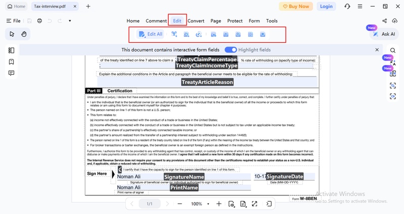Expand the quick access toolbar dropdown arrow
This screenshot has width=404, height=214.
pos(70,21)
